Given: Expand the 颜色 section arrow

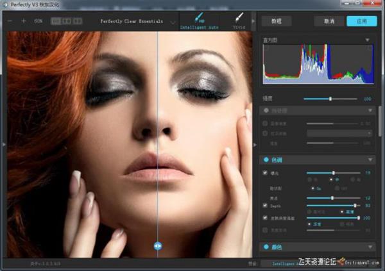Looking at the screenshot, I should [x=370, y=247].
